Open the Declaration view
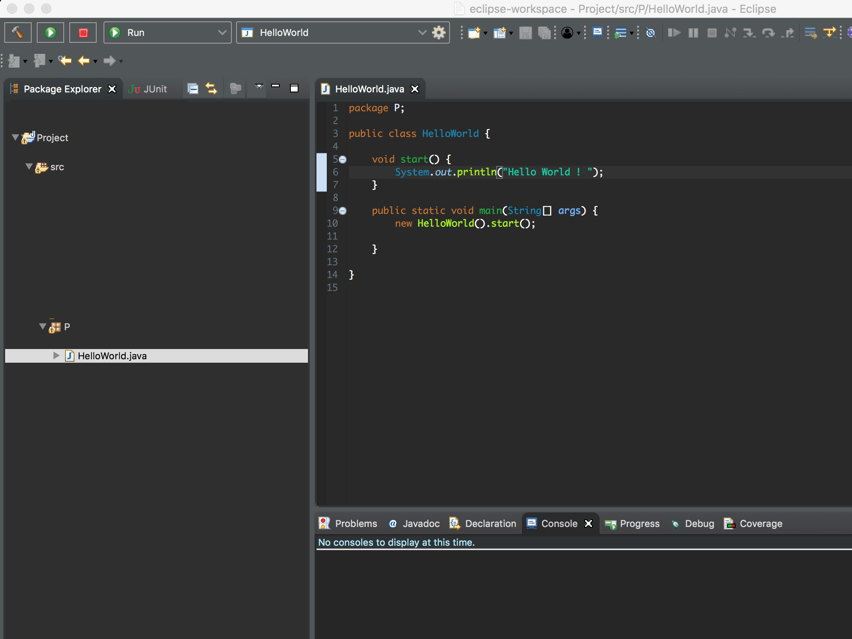Image resolution: width=852 pixels, height=639 pixels. 490,524
